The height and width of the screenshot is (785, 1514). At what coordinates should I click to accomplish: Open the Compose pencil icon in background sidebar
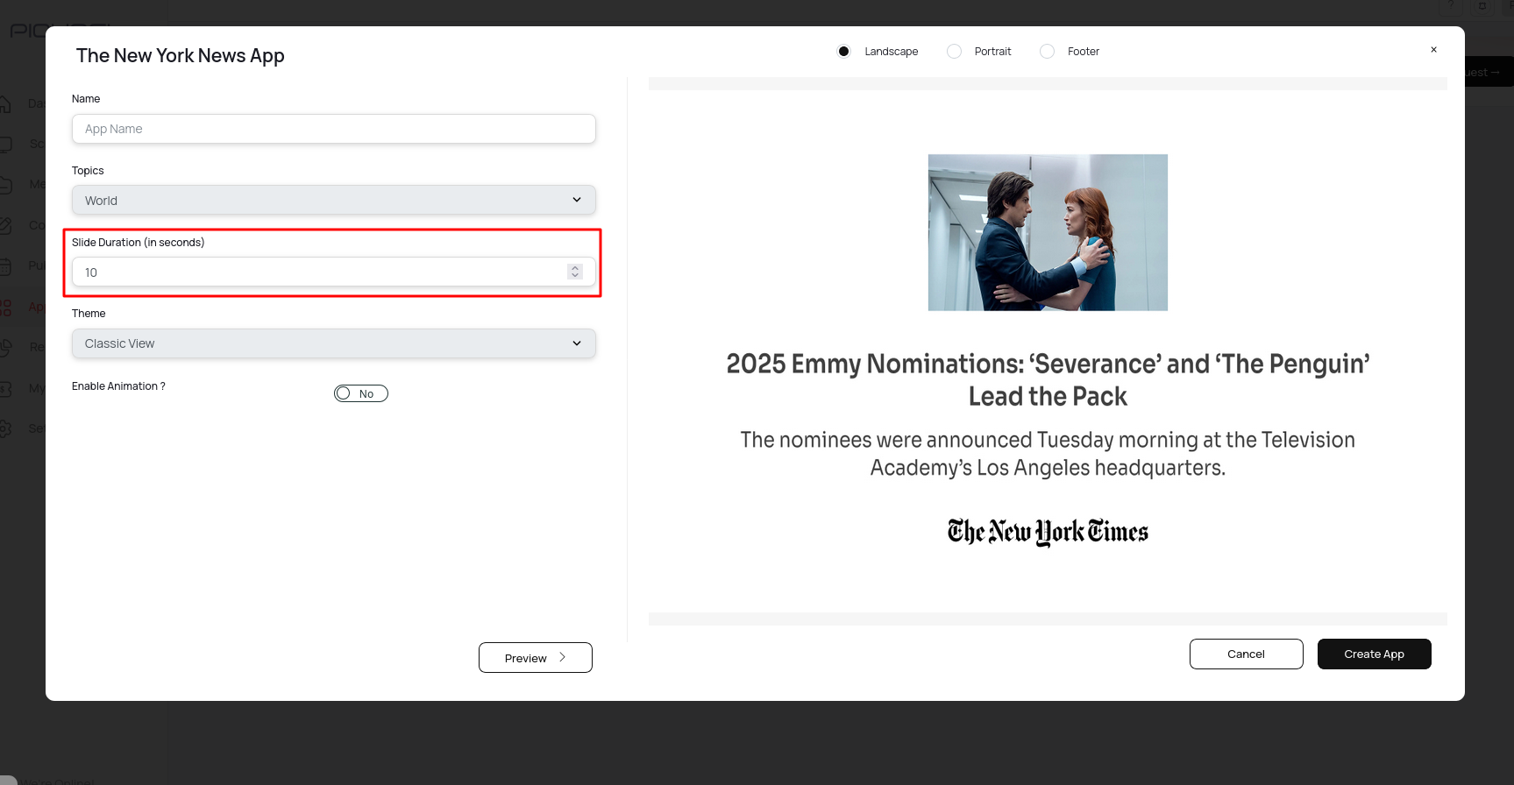[4, 225]
